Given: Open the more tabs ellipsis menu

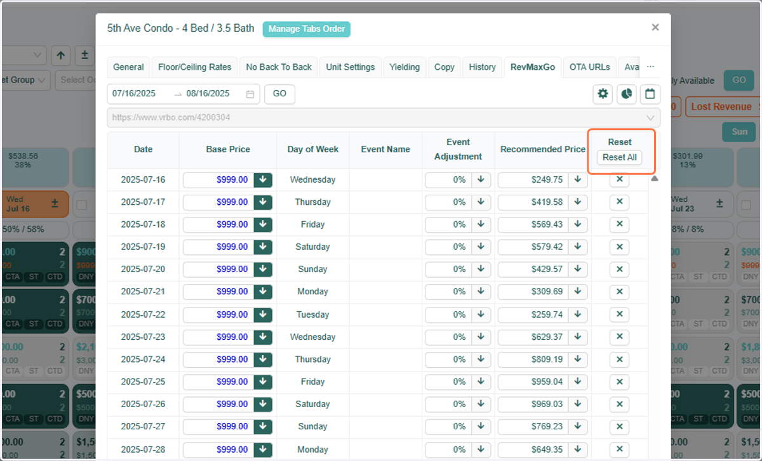Looking at the screenshot, I should [x=650, y=67].
